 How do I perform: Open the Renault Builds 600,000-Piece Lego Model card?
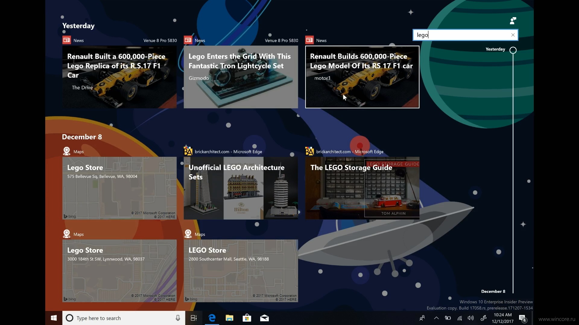(x=362, y=77)
